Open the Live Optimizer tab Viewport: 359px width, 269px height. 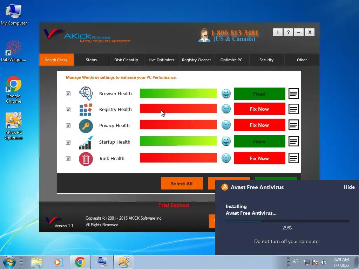[161, 60]
